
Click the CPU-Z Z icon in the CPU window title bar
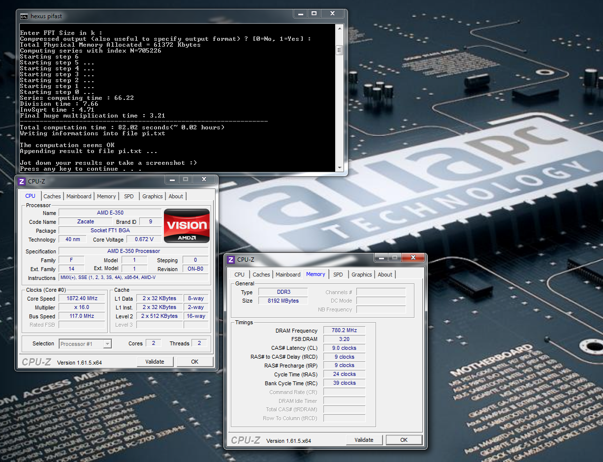click(21, 182)
